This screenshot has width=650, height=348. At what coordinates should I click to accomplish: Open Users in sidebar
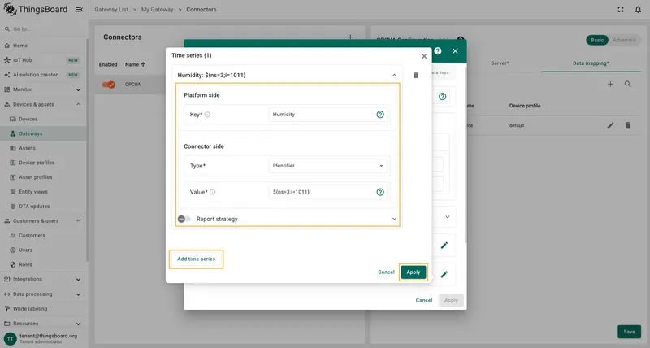click(44, 250)
